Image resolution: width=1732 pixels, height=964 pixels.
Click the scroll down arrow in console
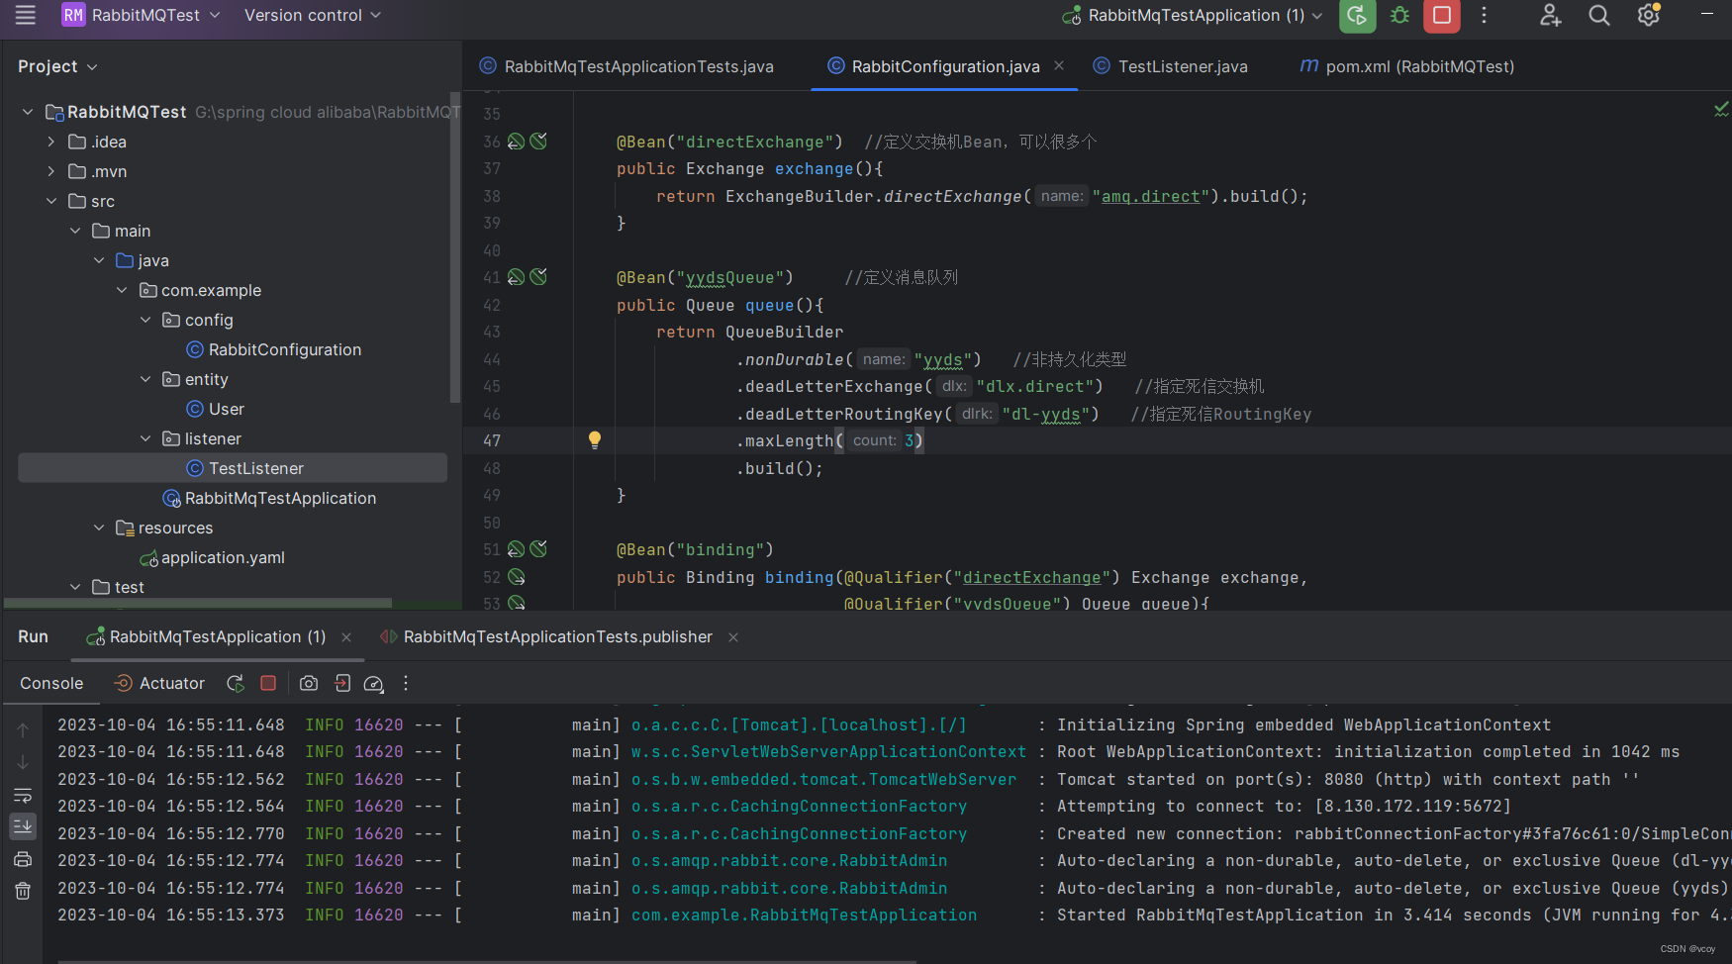23,762
